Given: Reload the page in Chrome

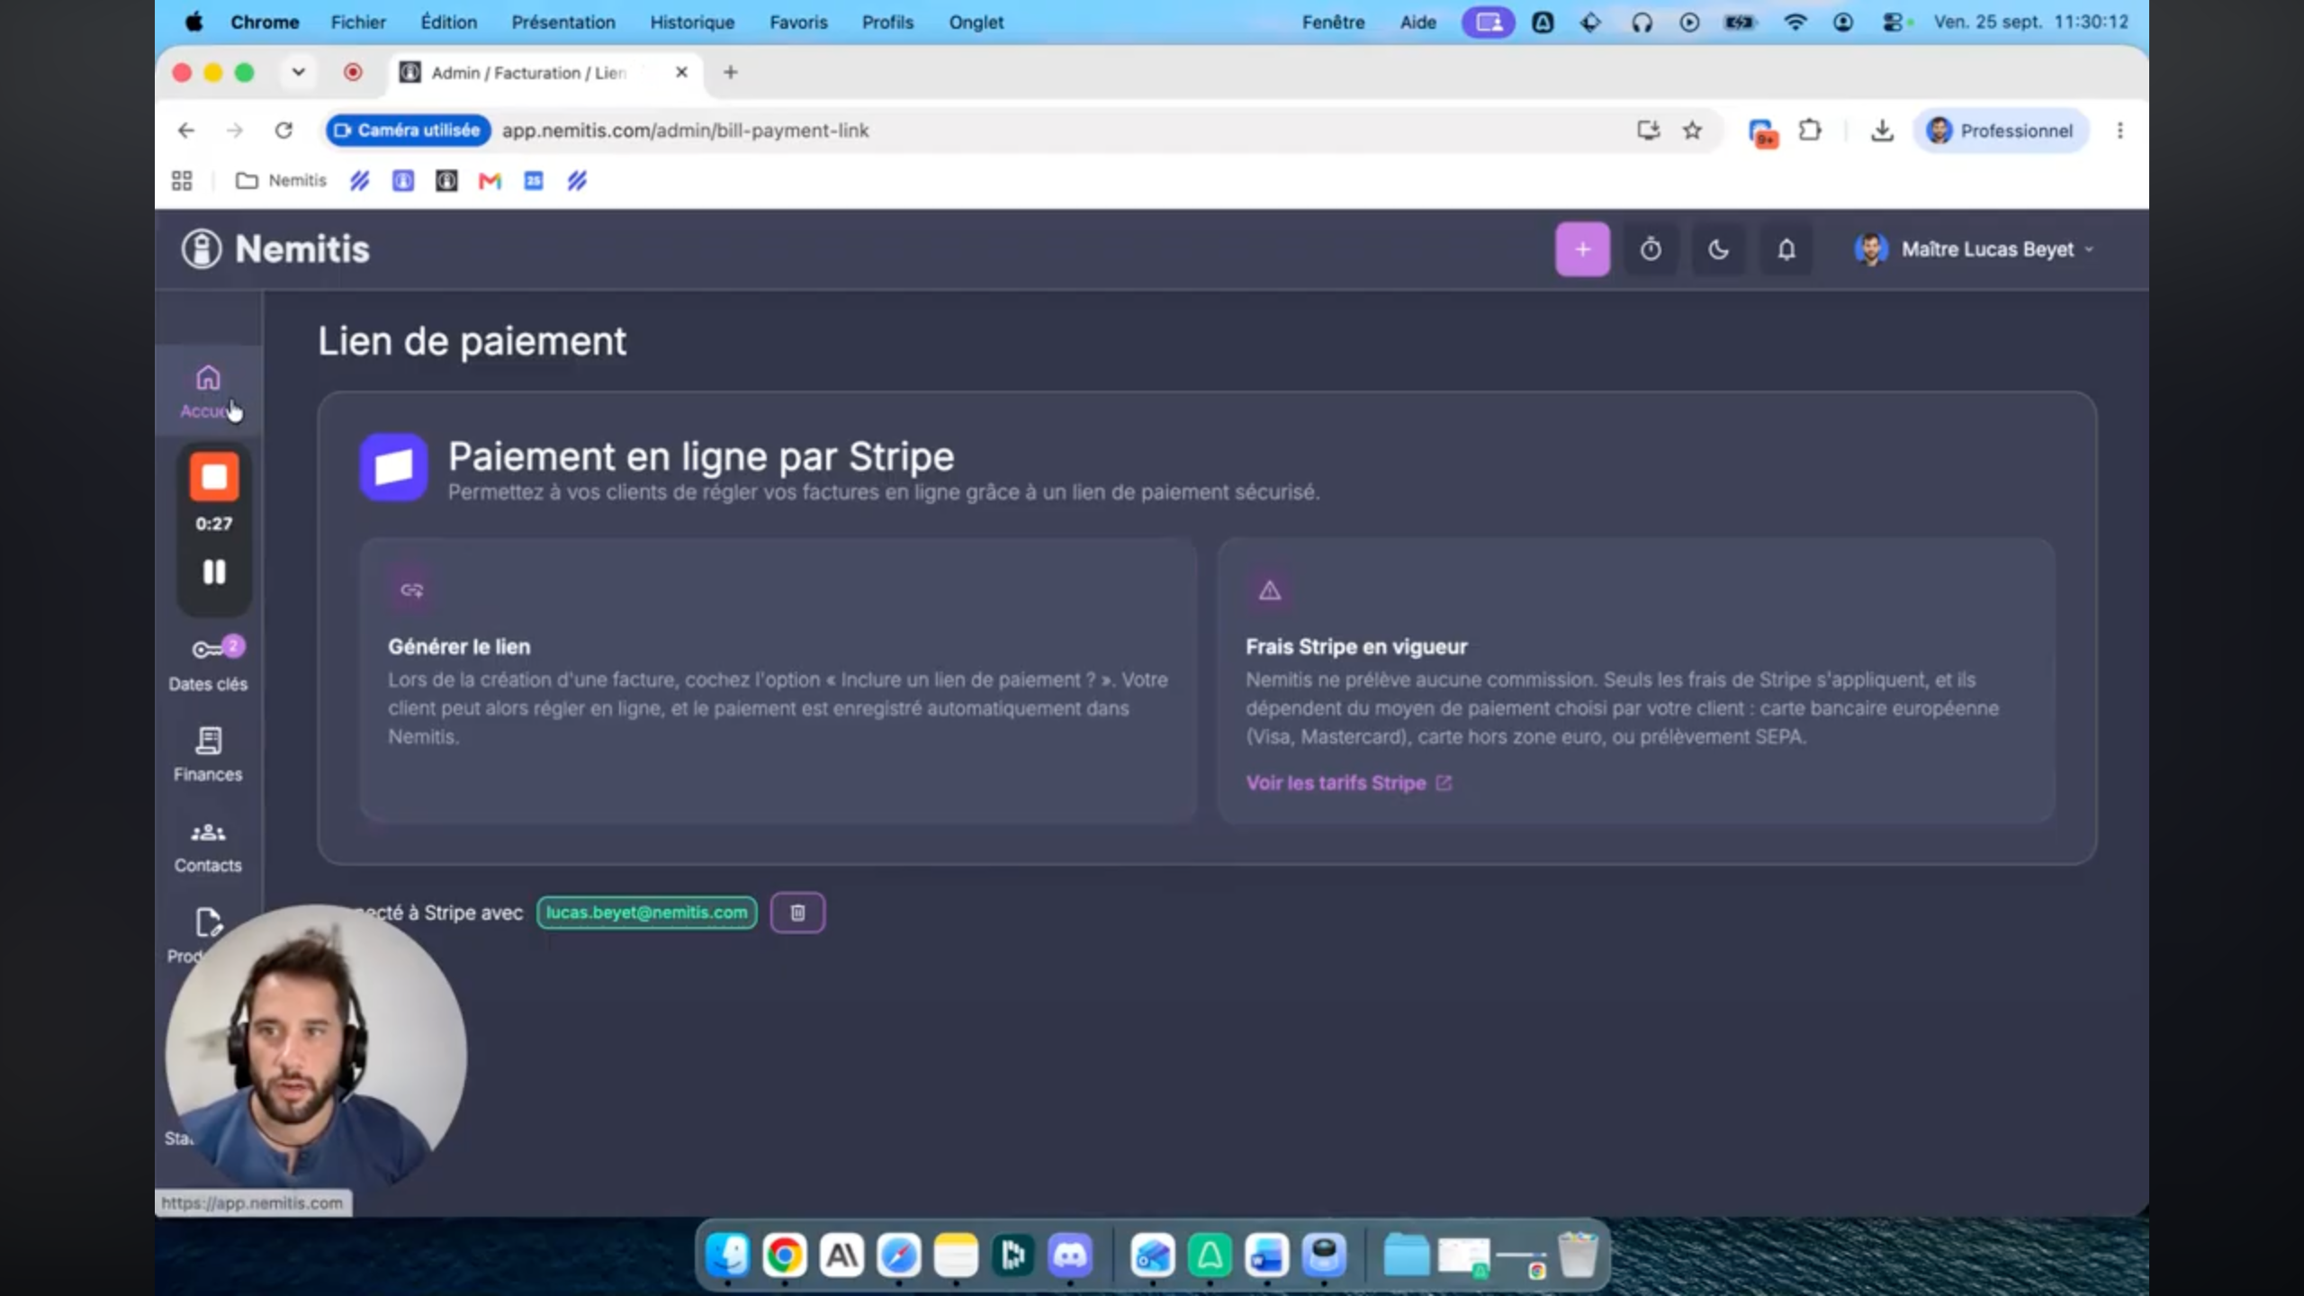Looking at the screenshot, I should coord(283,130).
